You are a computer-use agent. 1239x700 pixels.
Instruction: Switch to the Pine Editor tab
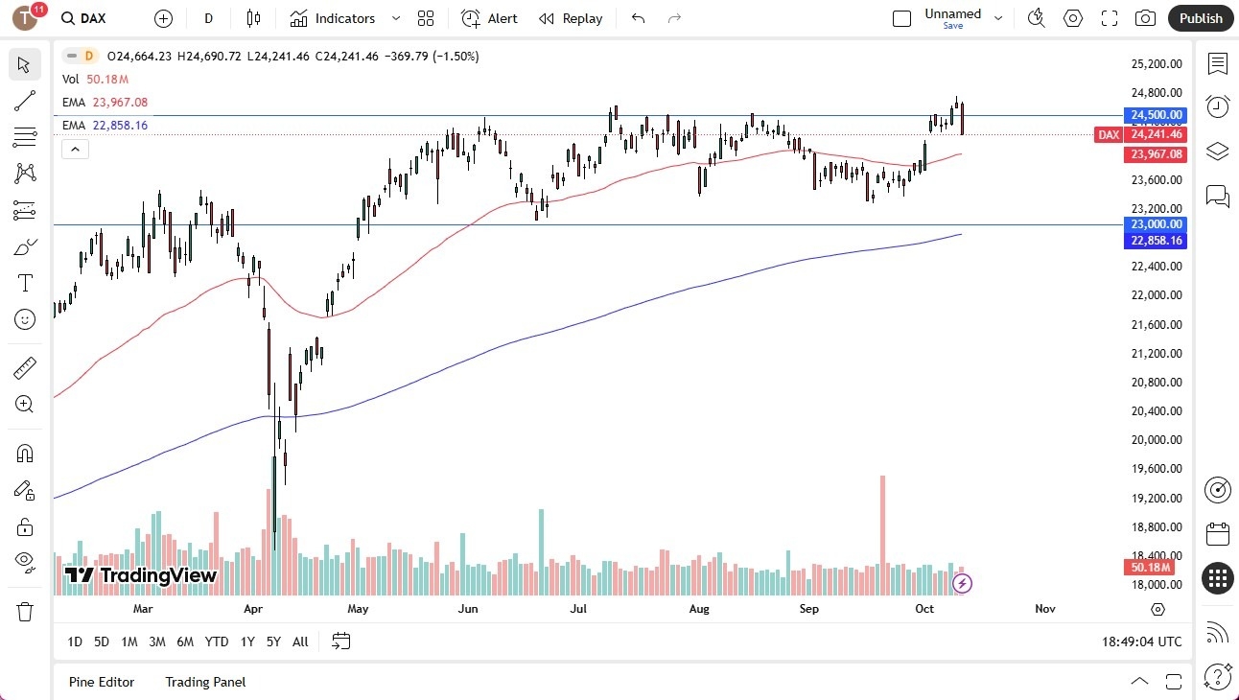click(x=102, y=682)
